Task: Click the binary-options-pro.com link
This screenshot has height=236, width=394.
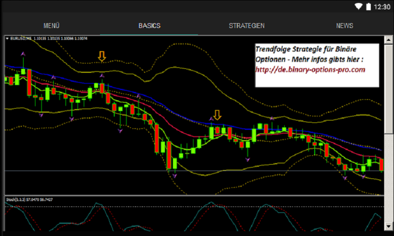Action: (310, 70)
